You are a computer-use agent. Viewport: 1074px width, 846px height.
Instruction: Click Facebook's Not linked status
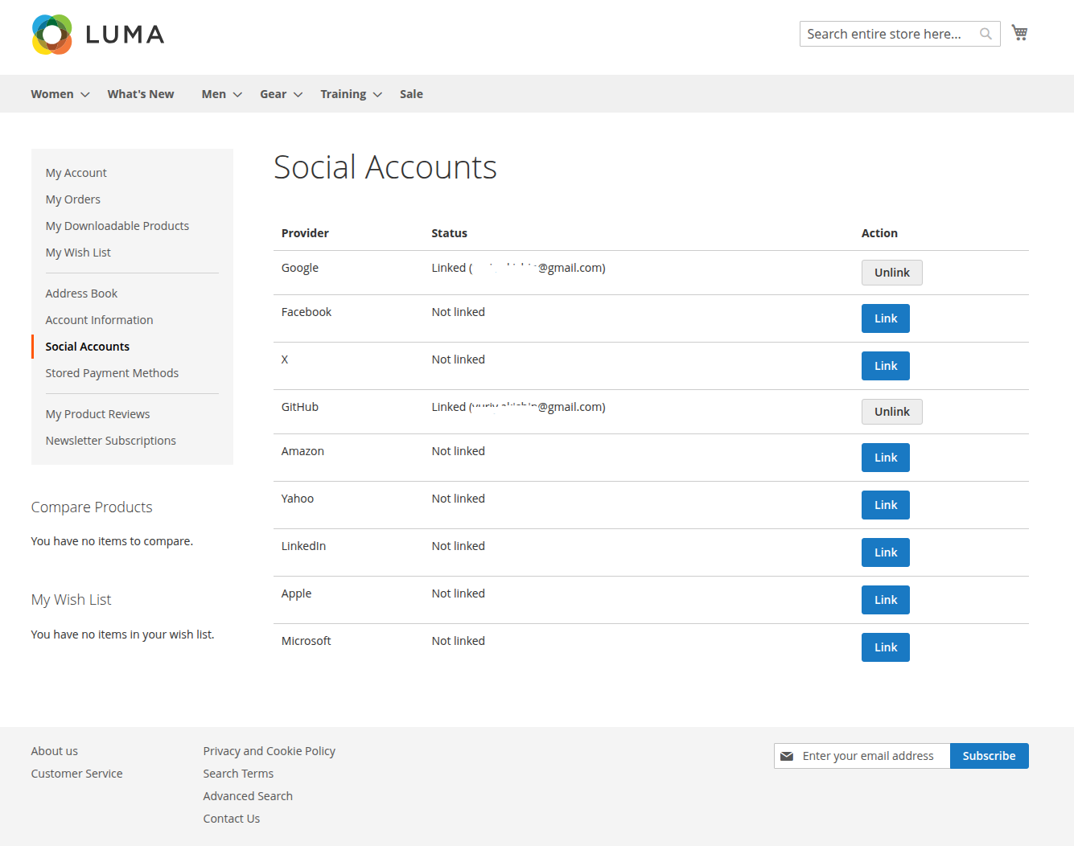(459, 312)
